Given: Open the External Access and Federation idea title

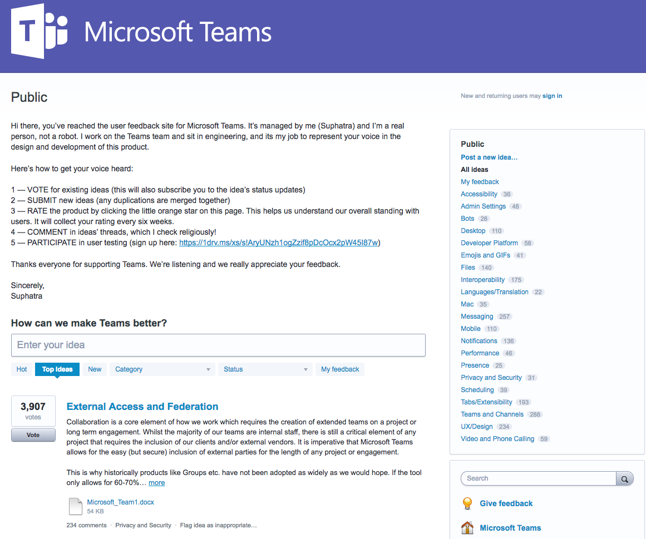Looking at the screenshot, I should coord(142,407).
